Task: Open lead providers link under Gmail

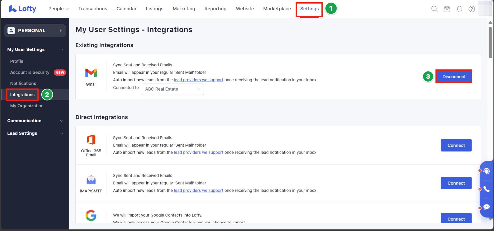Action: coord(198,80)
